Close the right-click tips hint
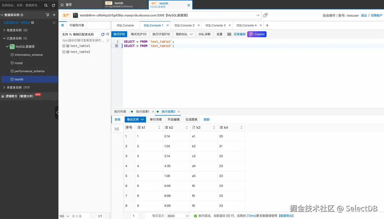 (108, 40)
